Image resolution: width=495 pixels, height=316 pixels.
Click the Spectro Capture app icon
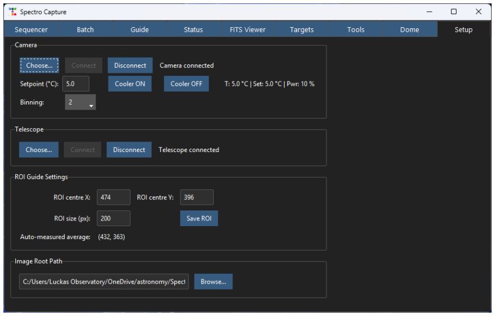[12, 12]
